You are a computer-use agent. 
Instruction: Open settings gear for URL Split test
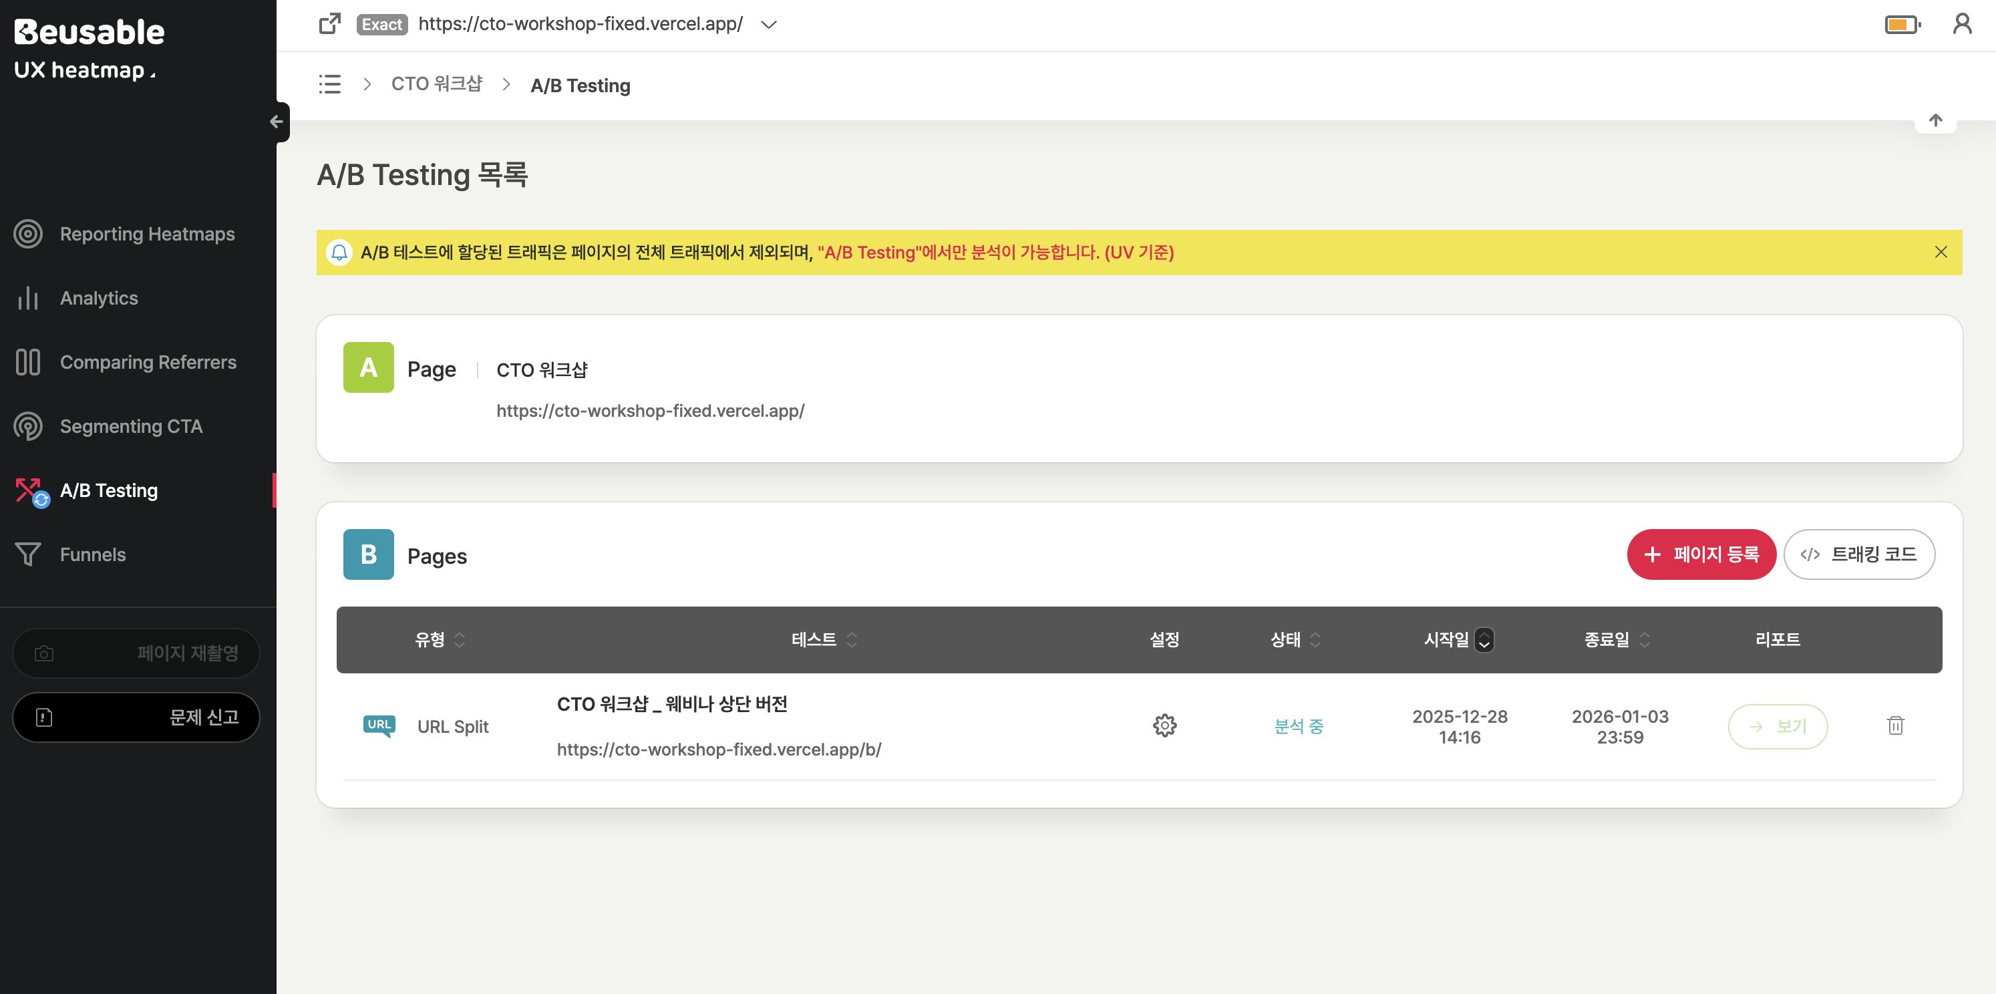point(1164,725)
